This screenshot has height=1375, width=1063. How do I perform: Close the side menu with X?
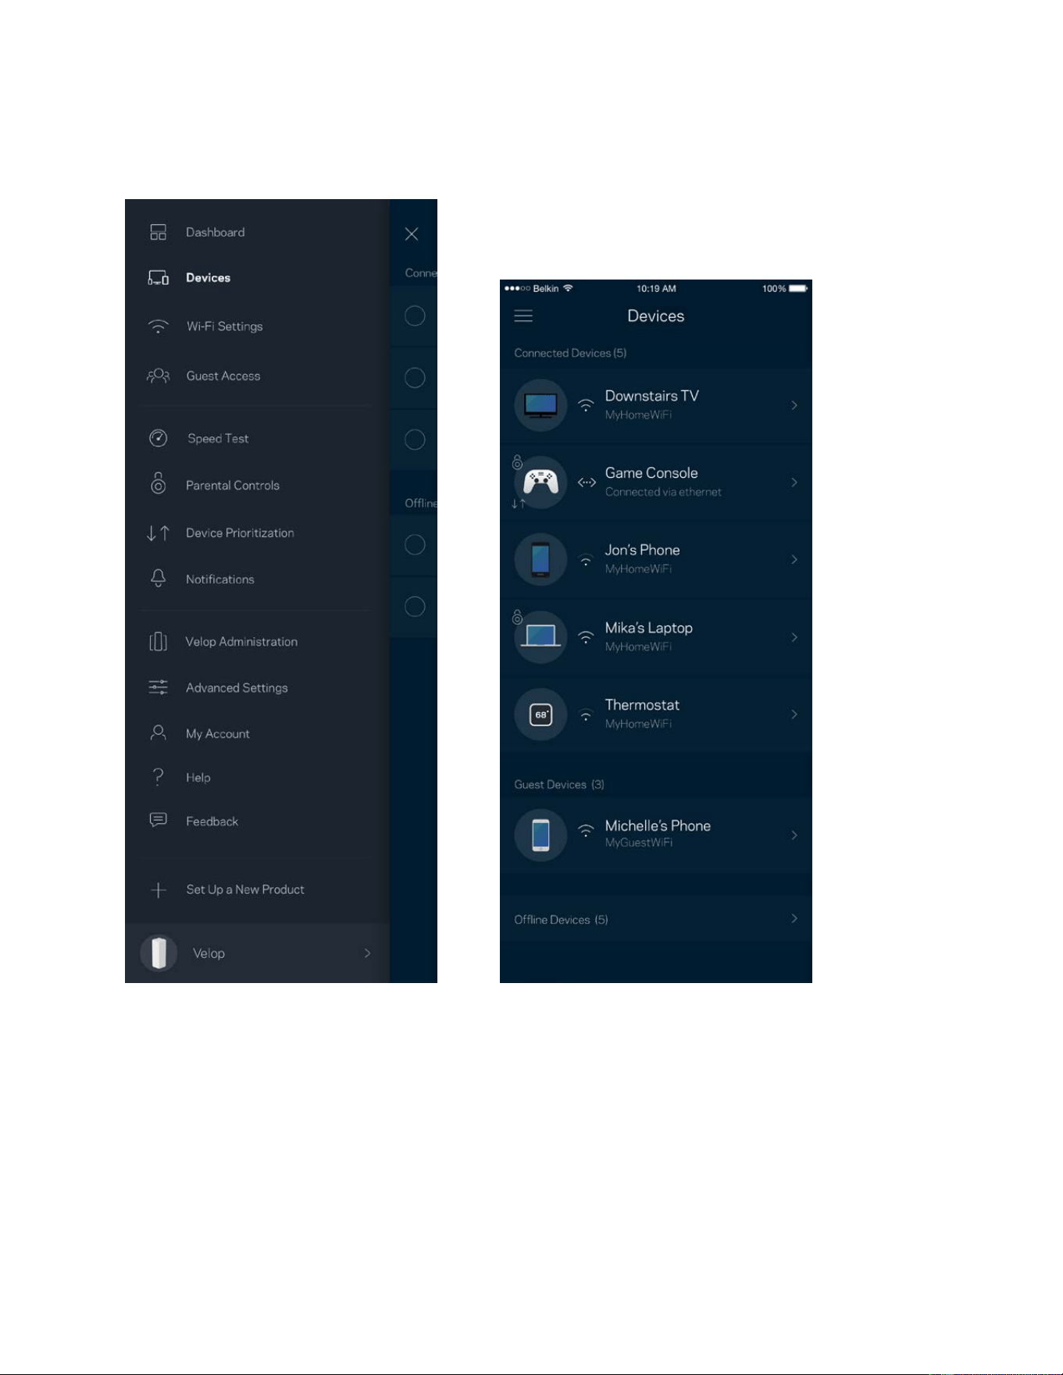[412, 233]
